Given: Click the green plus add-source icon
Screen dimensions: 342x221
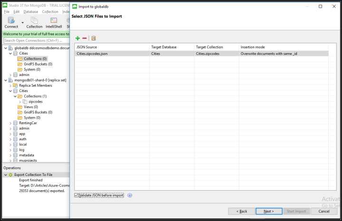Looking at the screenshot, I should (77, 38).
